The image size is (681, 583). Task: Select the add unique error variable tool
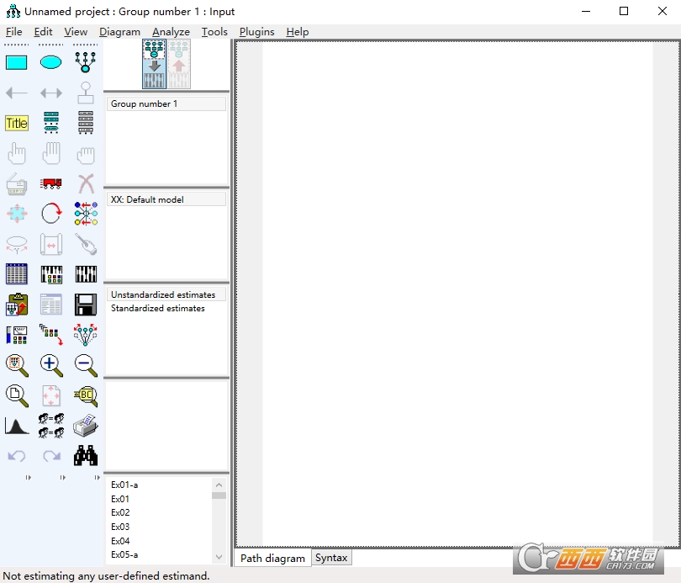(x=86, y=93)
